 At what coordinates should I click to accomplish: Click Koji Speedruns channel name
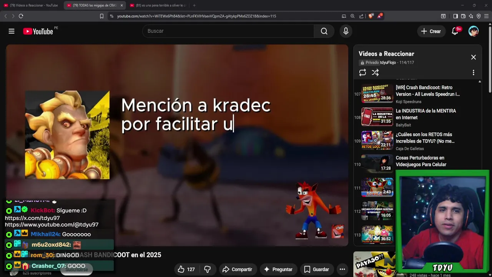click(409, 102)
